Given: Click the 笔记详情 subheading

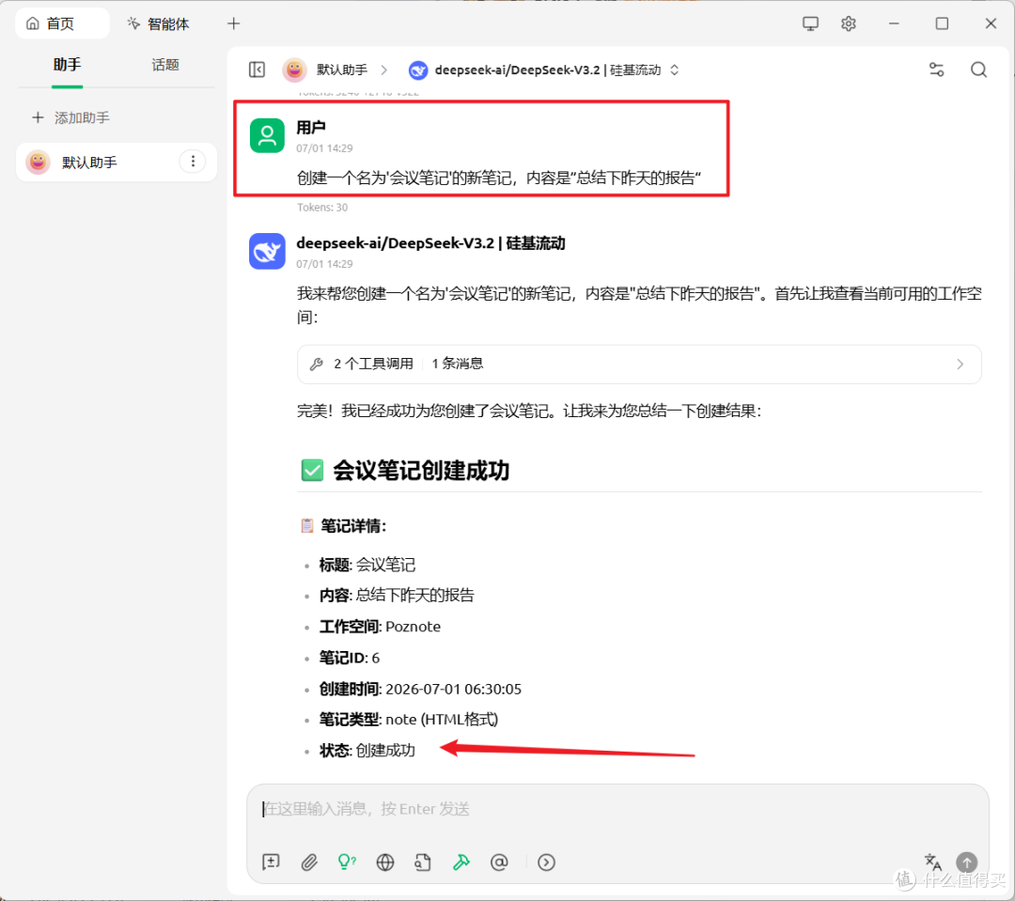Looking at the screenshot, I should [352, 525].
